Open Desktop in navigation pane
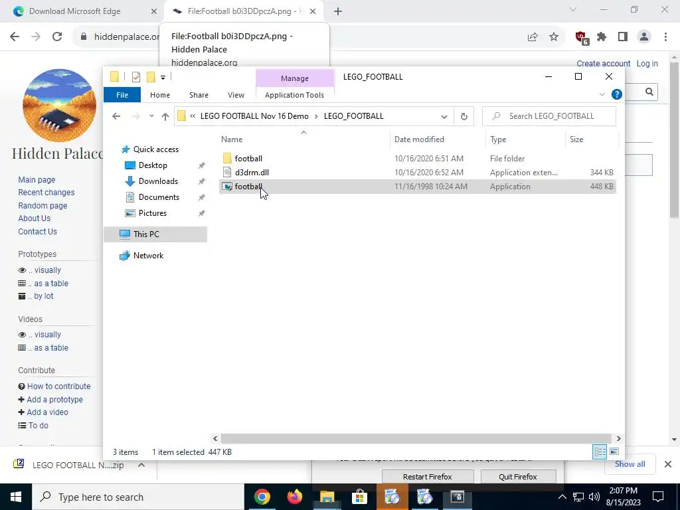Viewport: 680px width, 510px height. (x=153, y=165)
